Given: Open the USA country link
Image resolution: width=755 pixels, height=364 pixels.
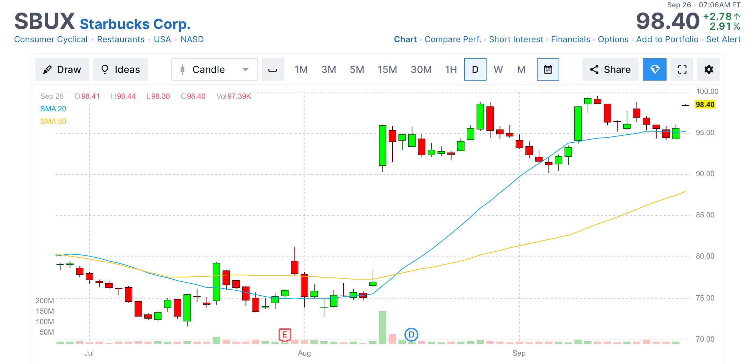Looking at the screenshot, I should pos(163,39).
